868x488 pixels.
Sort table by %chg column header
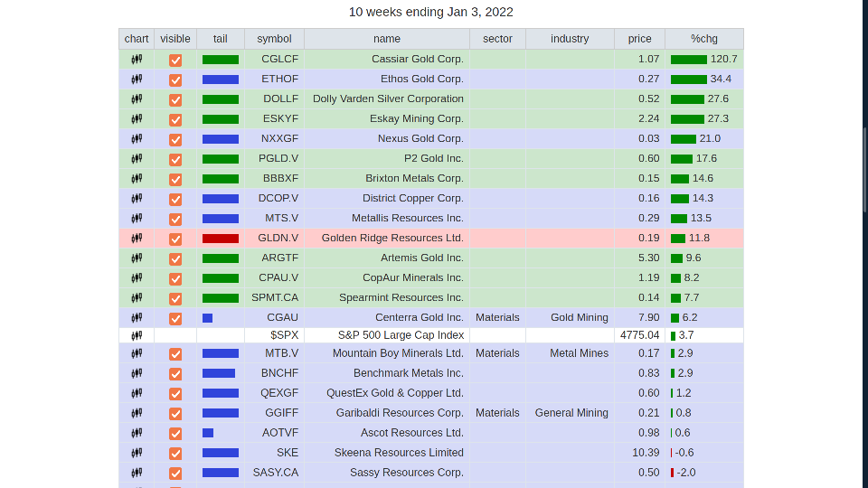click(x=703, y=39)
